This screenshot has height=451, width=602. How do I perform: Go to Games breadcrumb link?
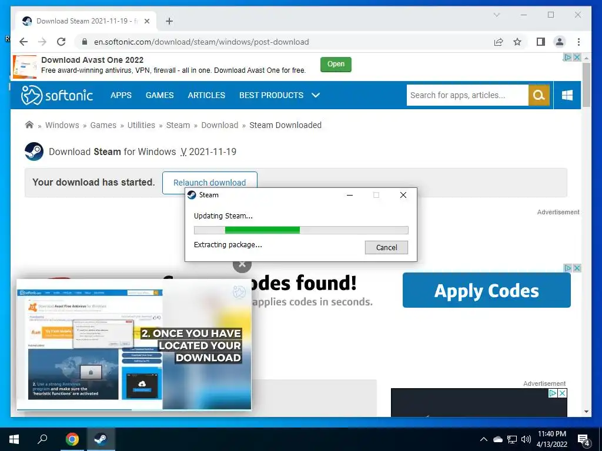[103, 125]
